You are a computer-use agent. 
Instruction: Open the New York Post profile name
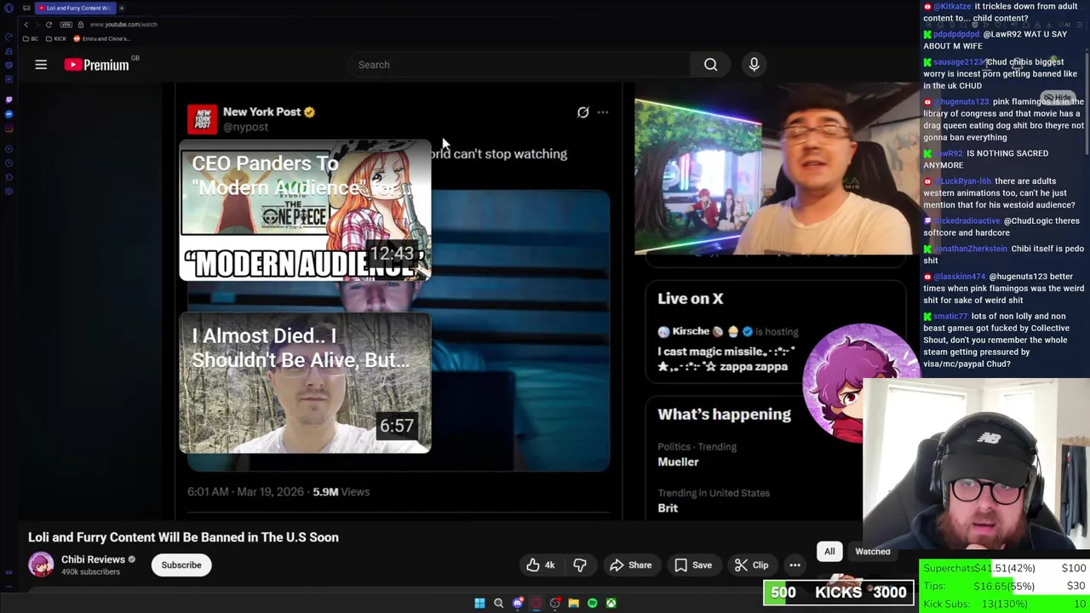coord(261,112)
